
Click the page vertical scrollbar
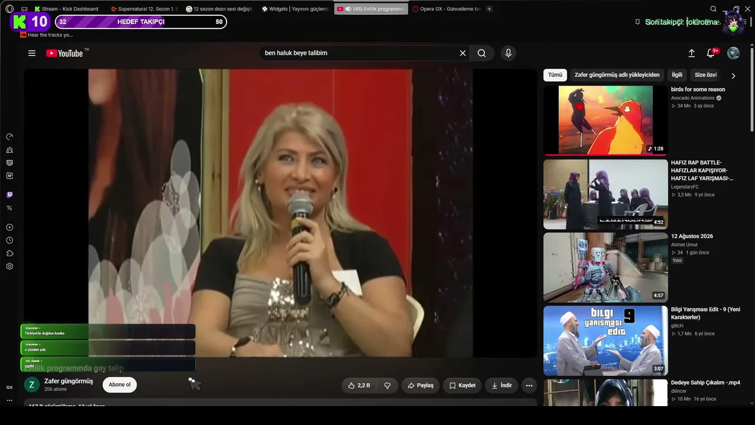click(x=751, y=89)
